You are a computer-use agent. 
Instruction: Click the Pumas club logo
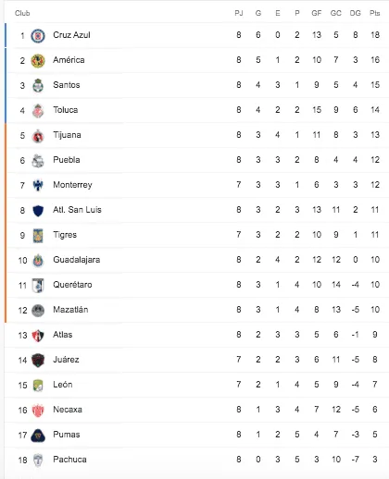pos(38,436)
